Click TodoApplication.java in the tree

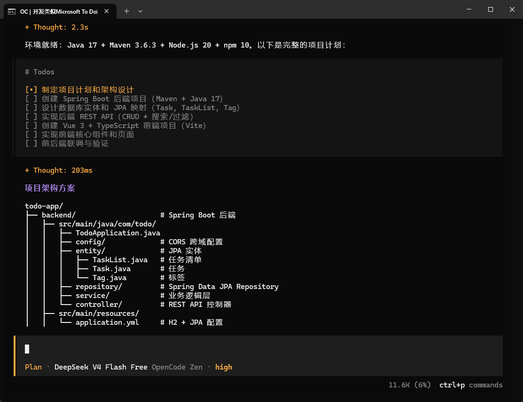click(118, 233)
